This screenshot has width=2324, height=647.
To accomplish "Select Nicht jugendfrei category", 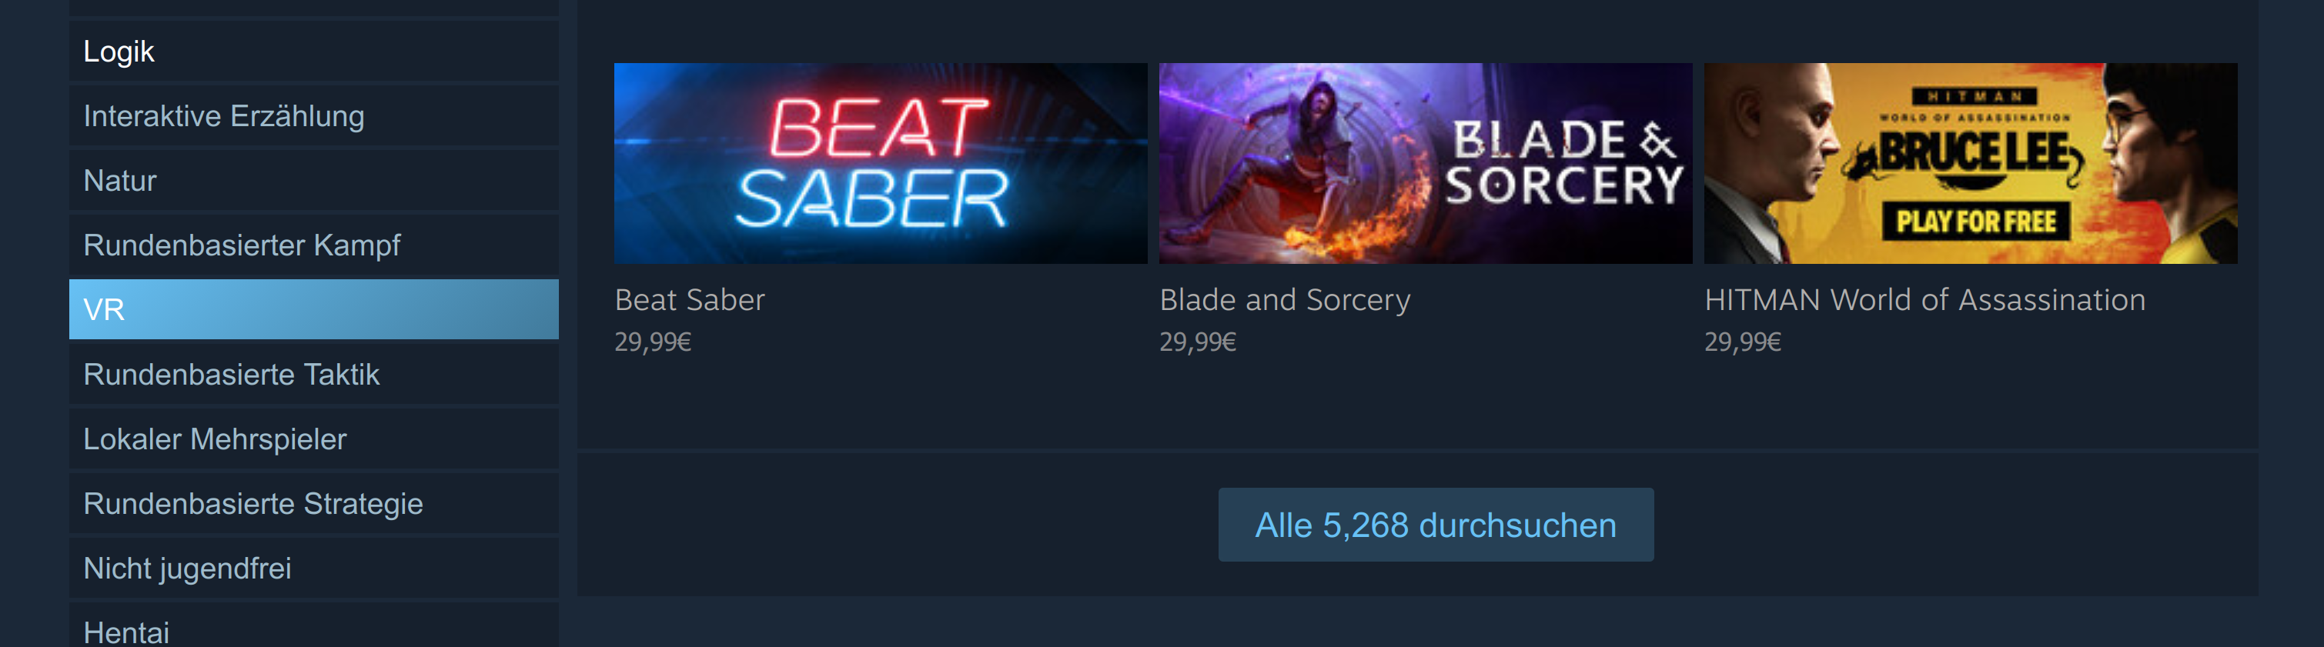I will [x=314, y=568].
